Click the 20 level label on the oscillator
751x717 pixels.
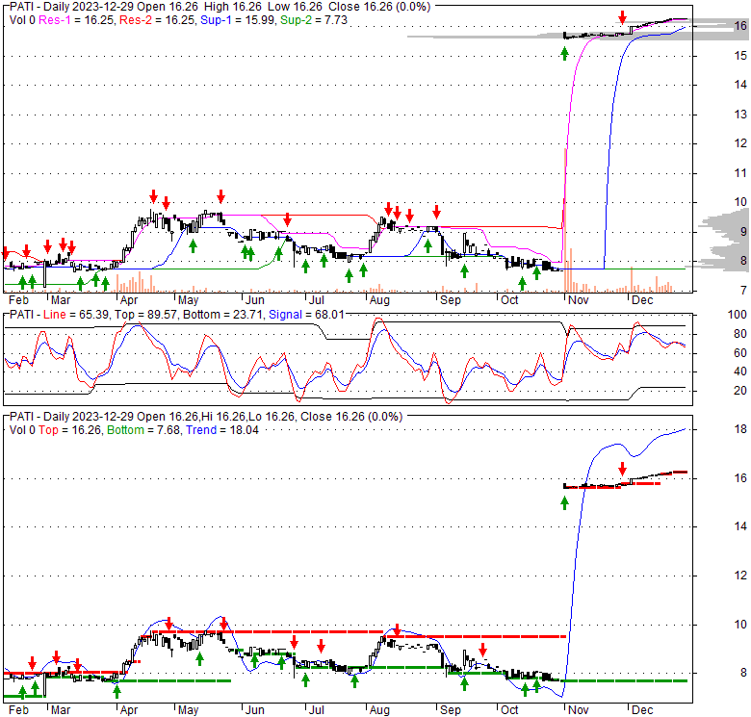(740, 391)
